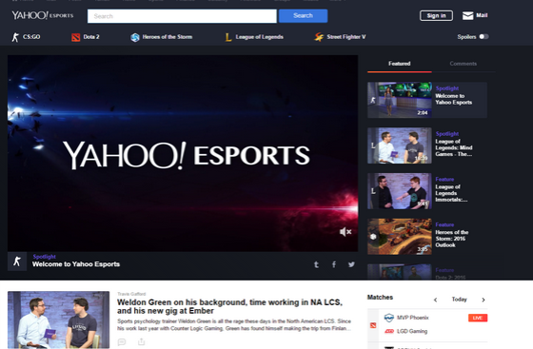The height and width of the screenshot is (349, 533).
Task: Go to next matches day
Action: point(484,300)
